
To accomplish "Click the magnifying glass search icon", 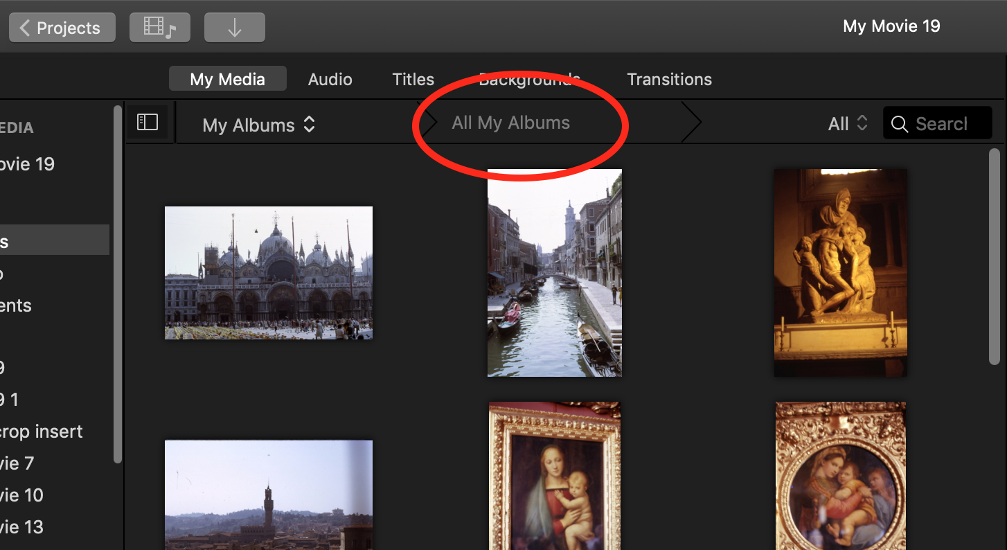I will pyautogui.click(x=900, y=124).
